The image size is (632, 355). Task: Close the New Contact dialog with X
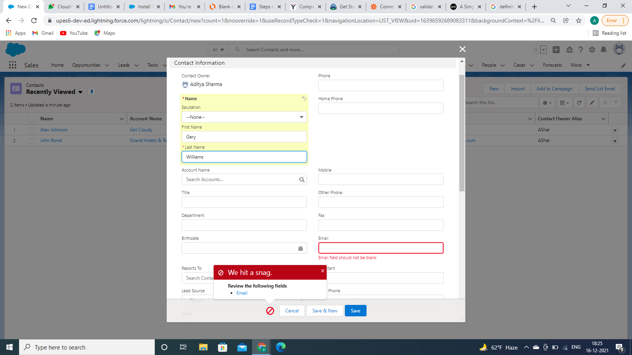[463, 49]
